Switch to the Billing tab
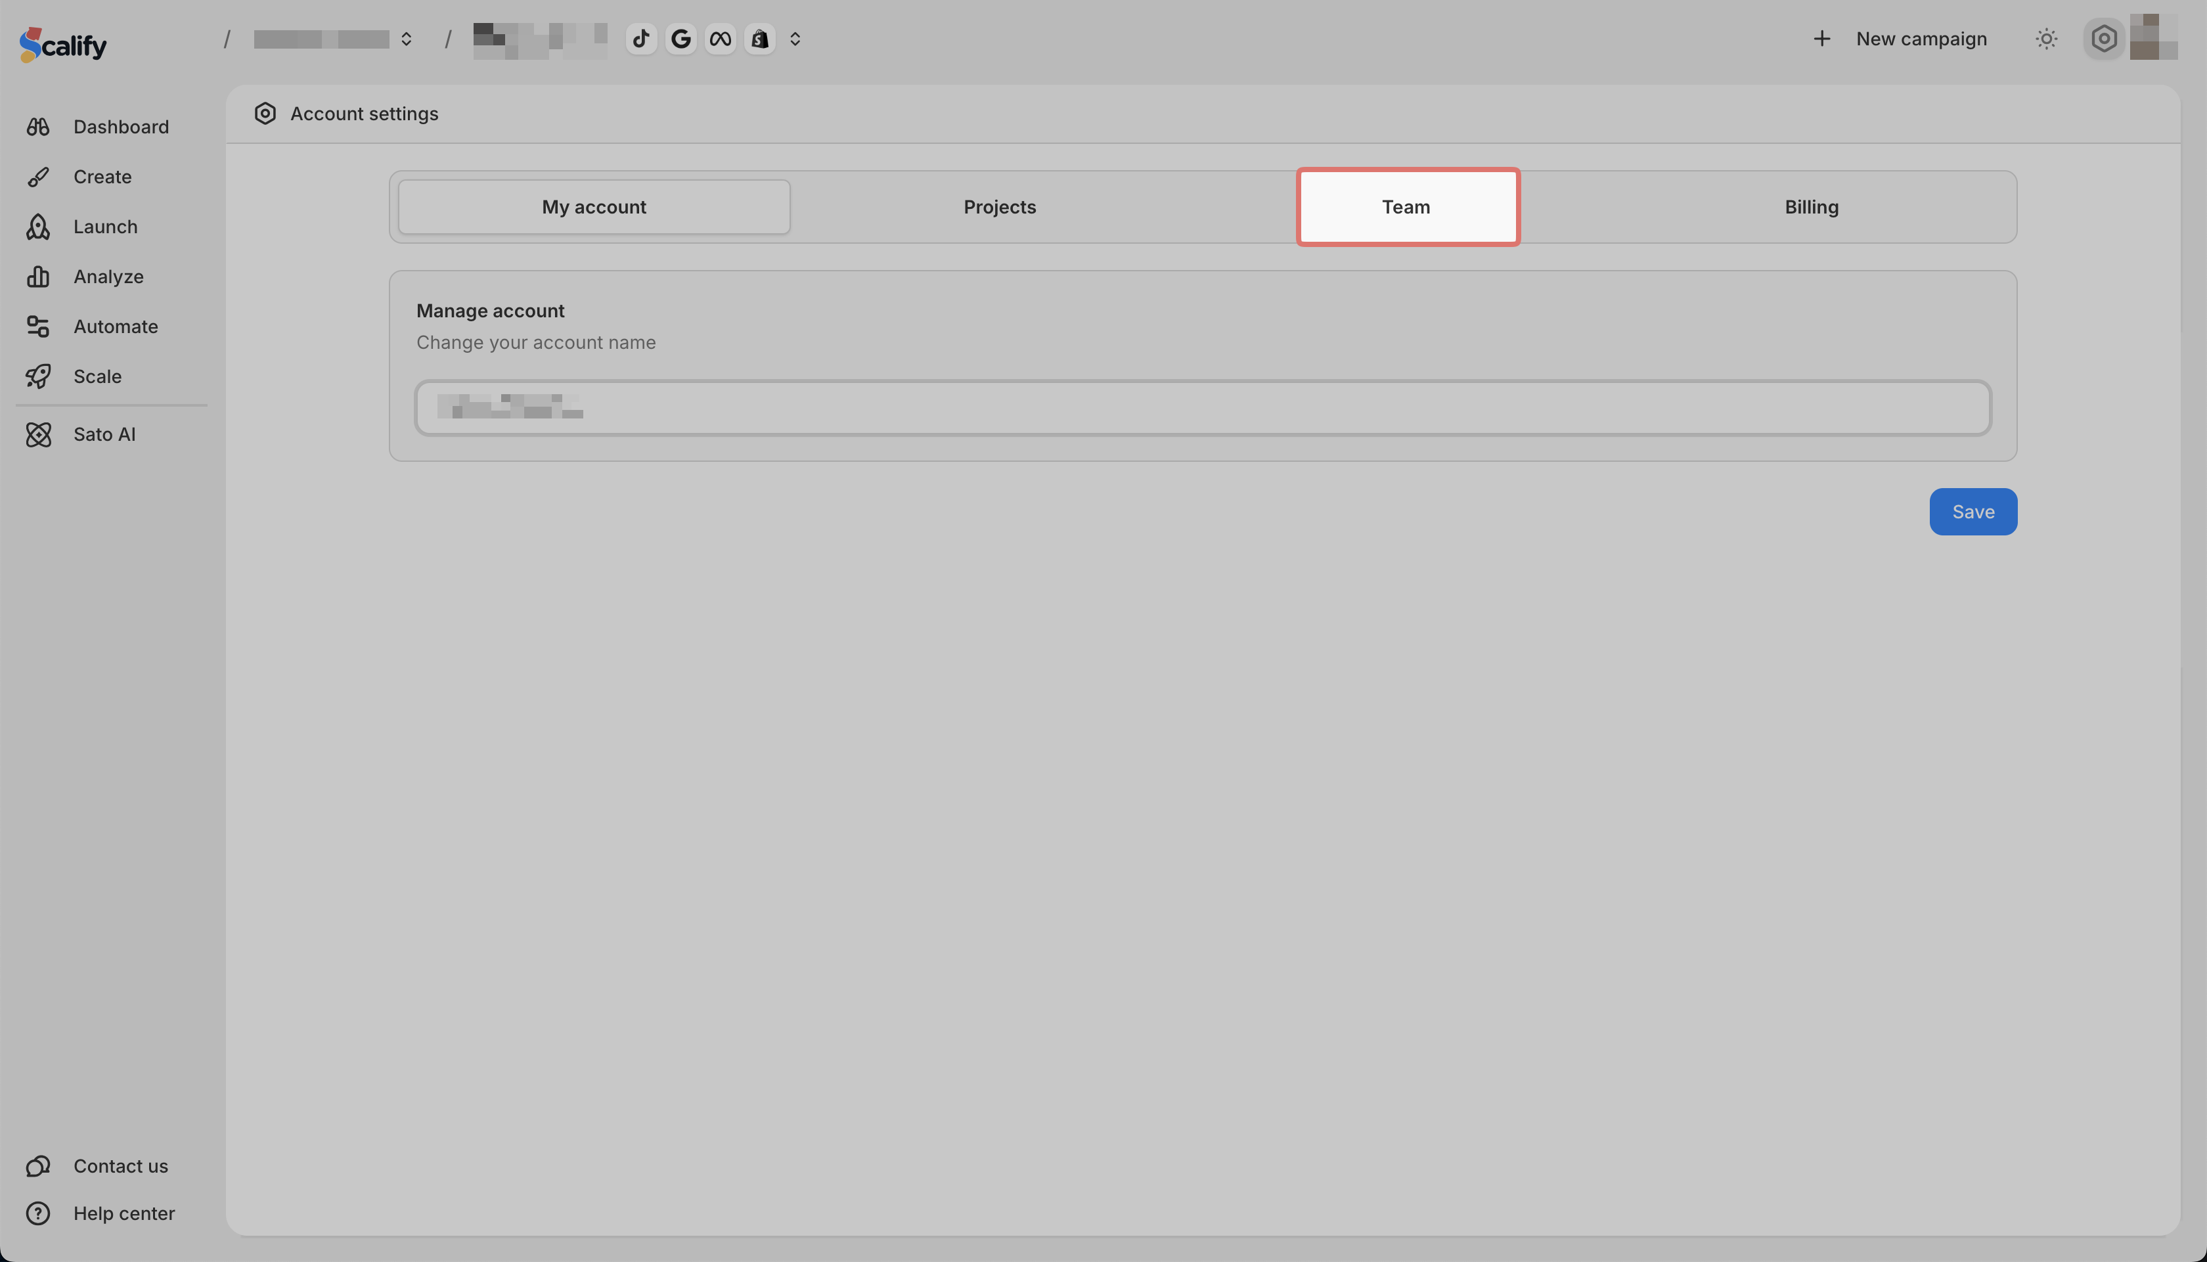Screen dimensions: 2207x1262 tap(1811, 207)
